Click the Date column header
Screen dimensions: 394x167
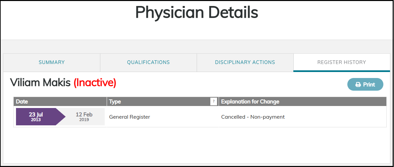point(22,102)
